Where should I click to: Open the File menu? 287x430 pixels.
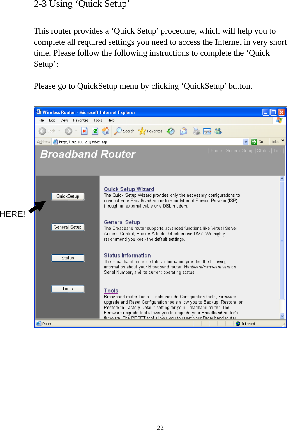(41, 120)
